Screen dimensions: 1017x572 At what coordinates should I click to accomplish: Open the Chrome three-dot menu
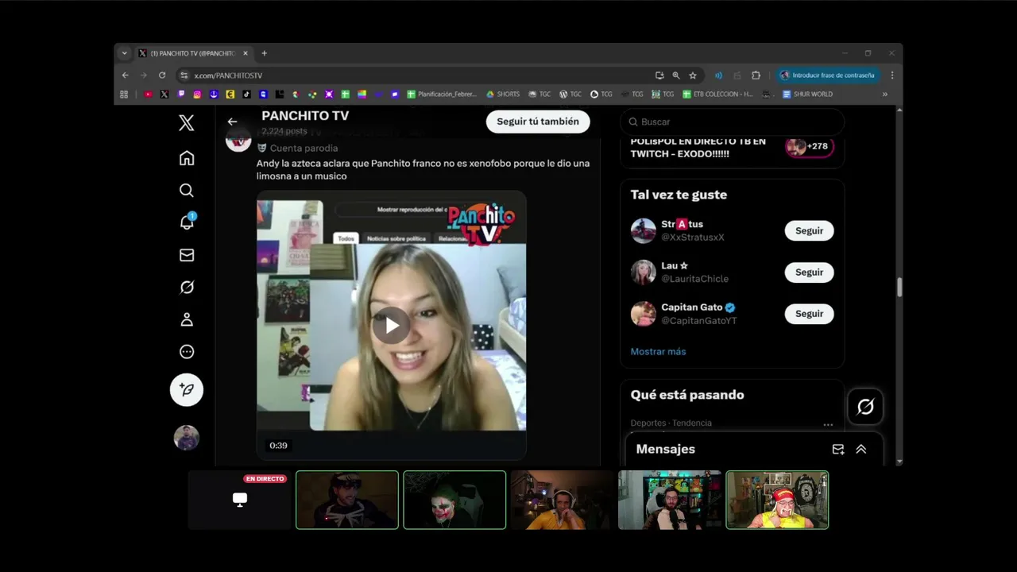(891, 75)
